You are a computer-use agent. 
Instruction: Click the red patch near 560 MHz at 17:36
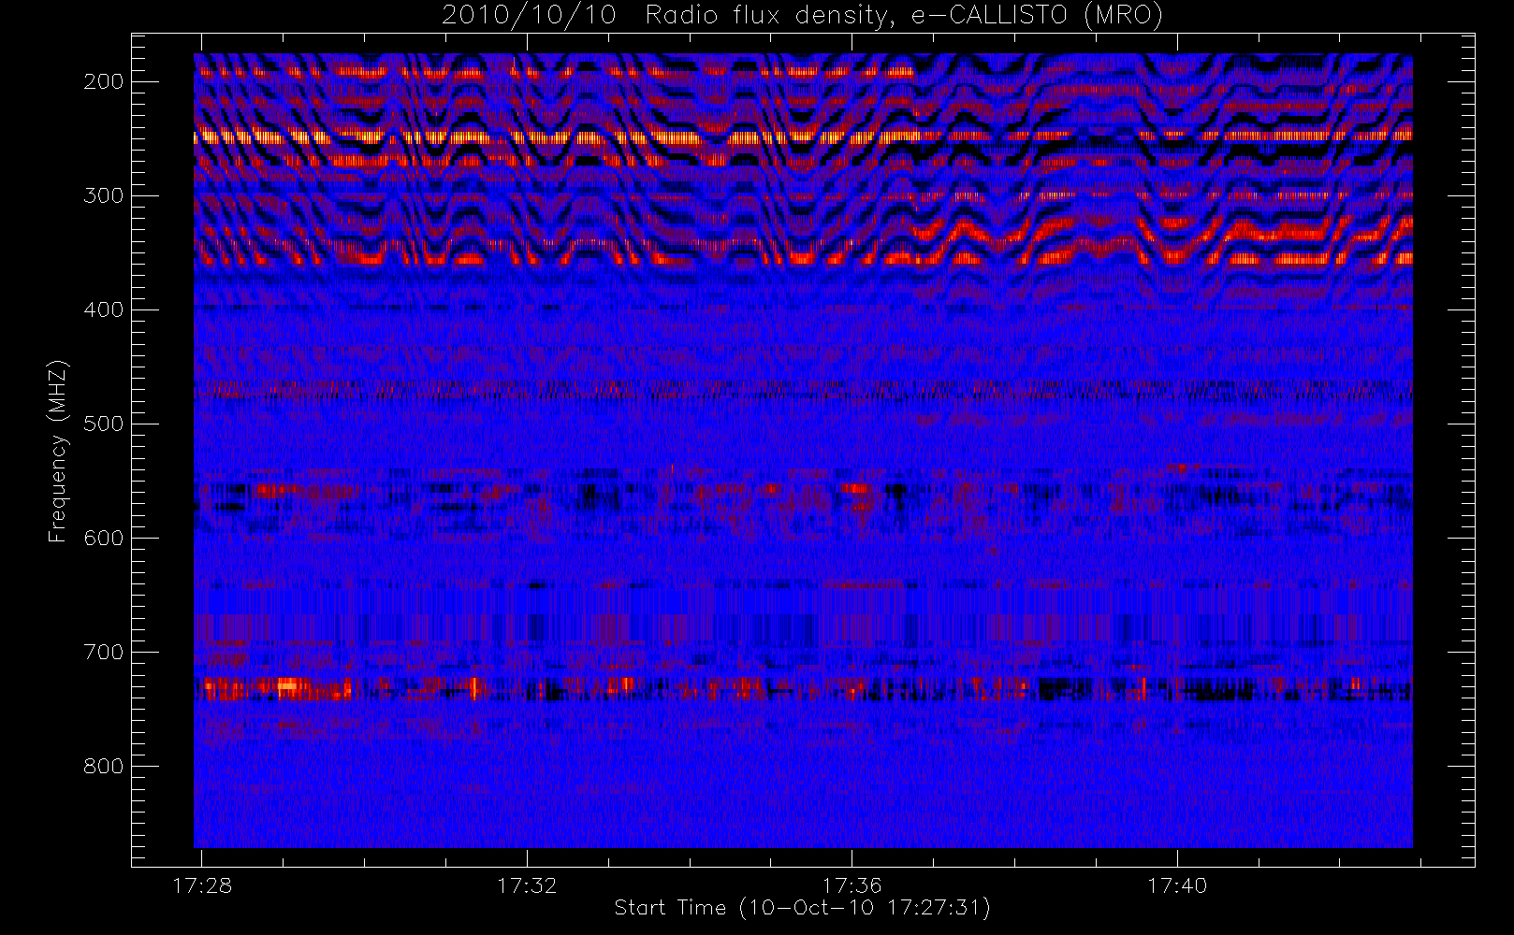(x=855, y=489)
